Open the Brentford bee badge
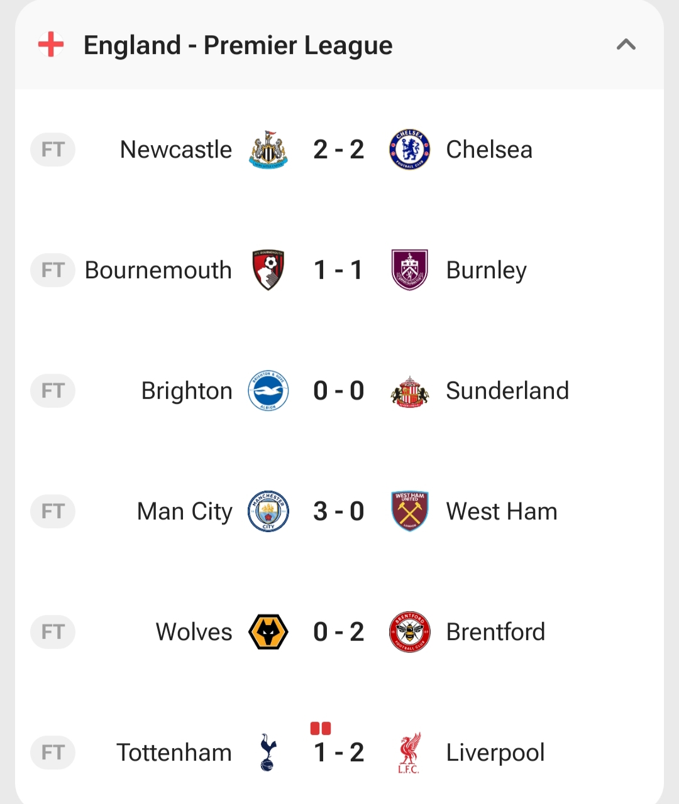 point(409,632)
